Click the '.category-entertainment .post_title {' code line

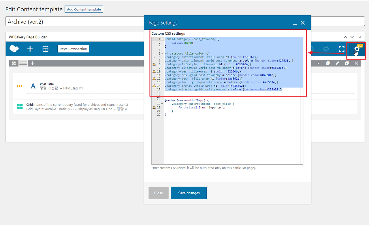tap(203, 104)
